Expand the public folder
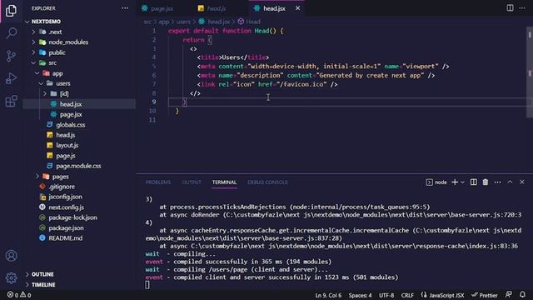The image size is (533, 300). tap(57, 52)
